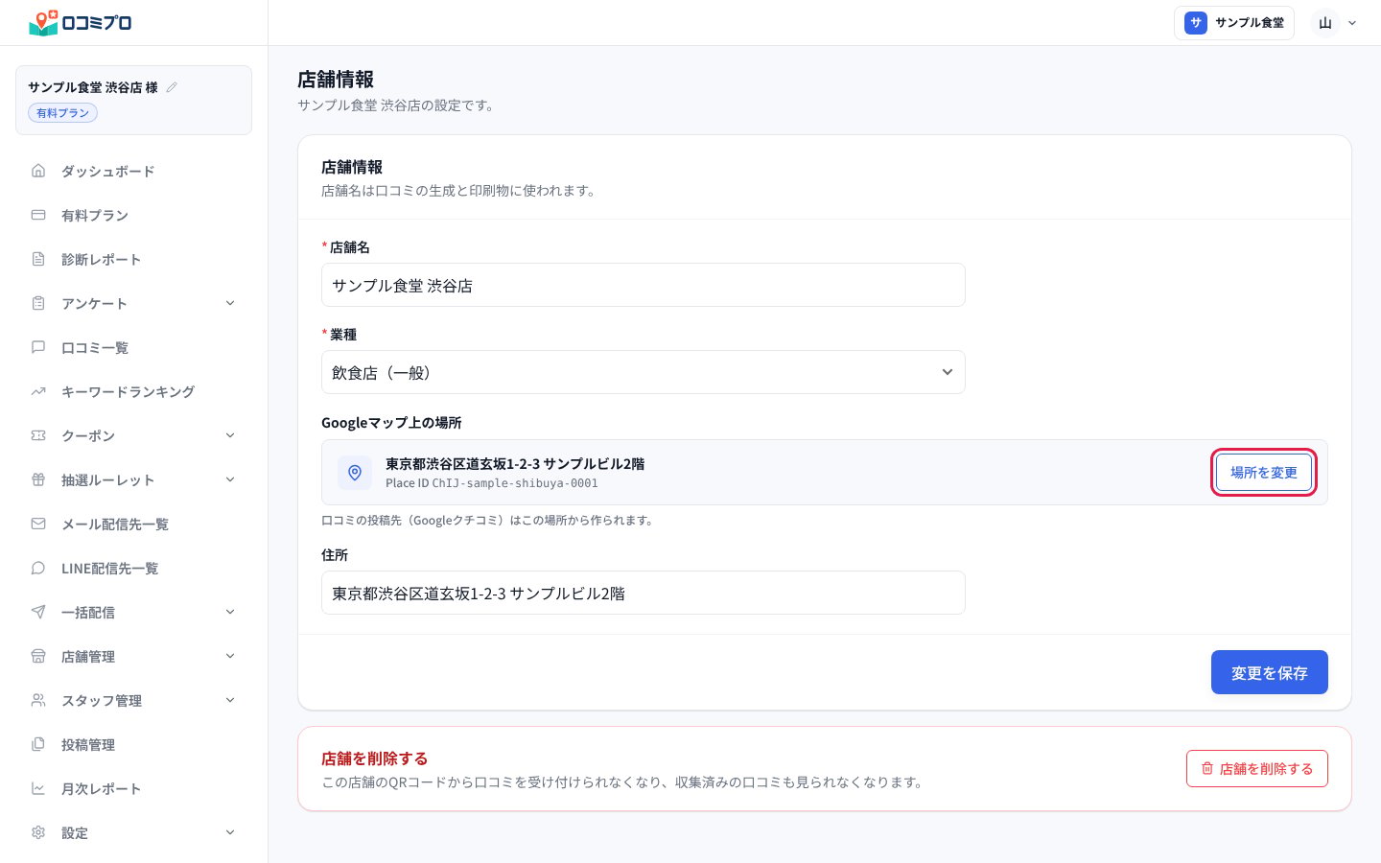Click the 有料プラン card icon
The image size is (1381, 863).
pos(38,215)
